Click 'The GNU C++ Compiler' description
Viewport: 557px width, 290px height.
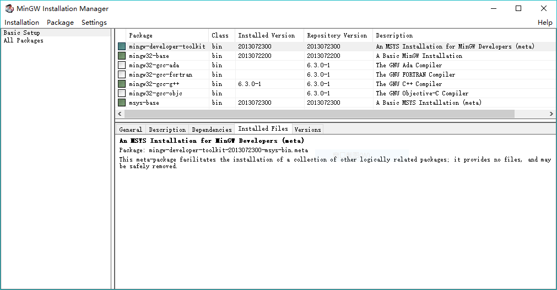coord(409,84)
